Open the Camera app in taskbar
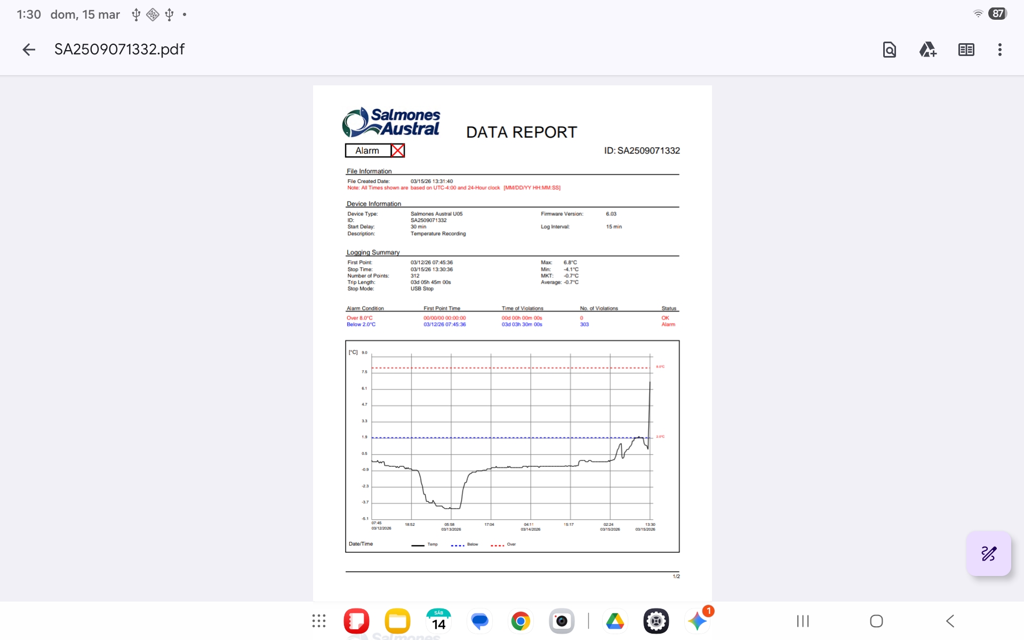 click(x=562, y=621)
